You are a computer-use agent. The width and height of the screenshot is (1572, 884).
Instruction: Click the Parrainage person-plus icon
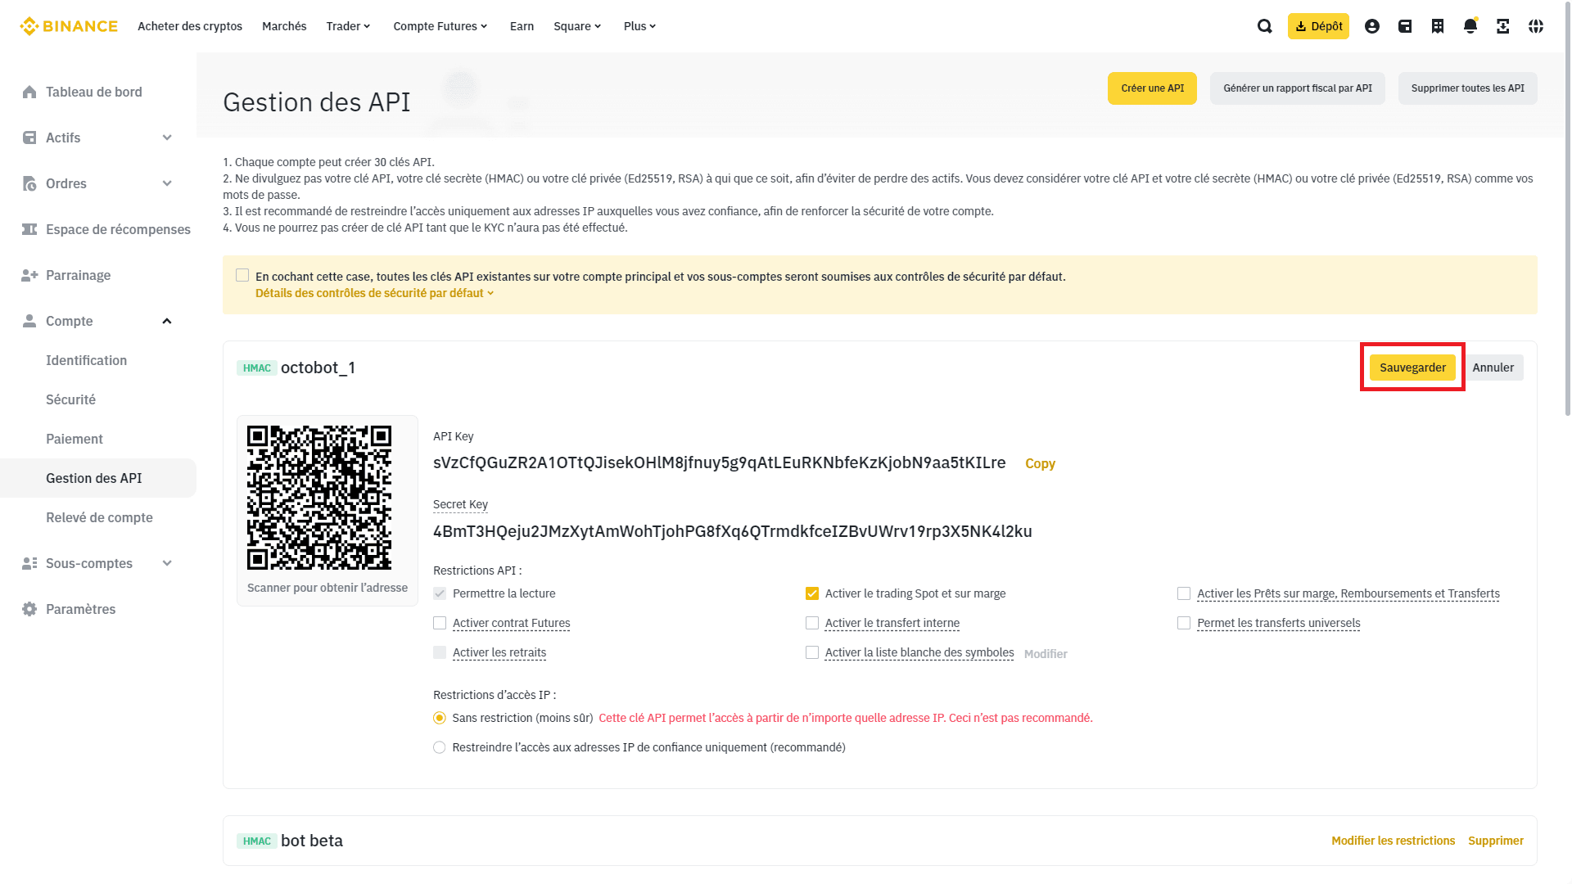click(29, 275)
